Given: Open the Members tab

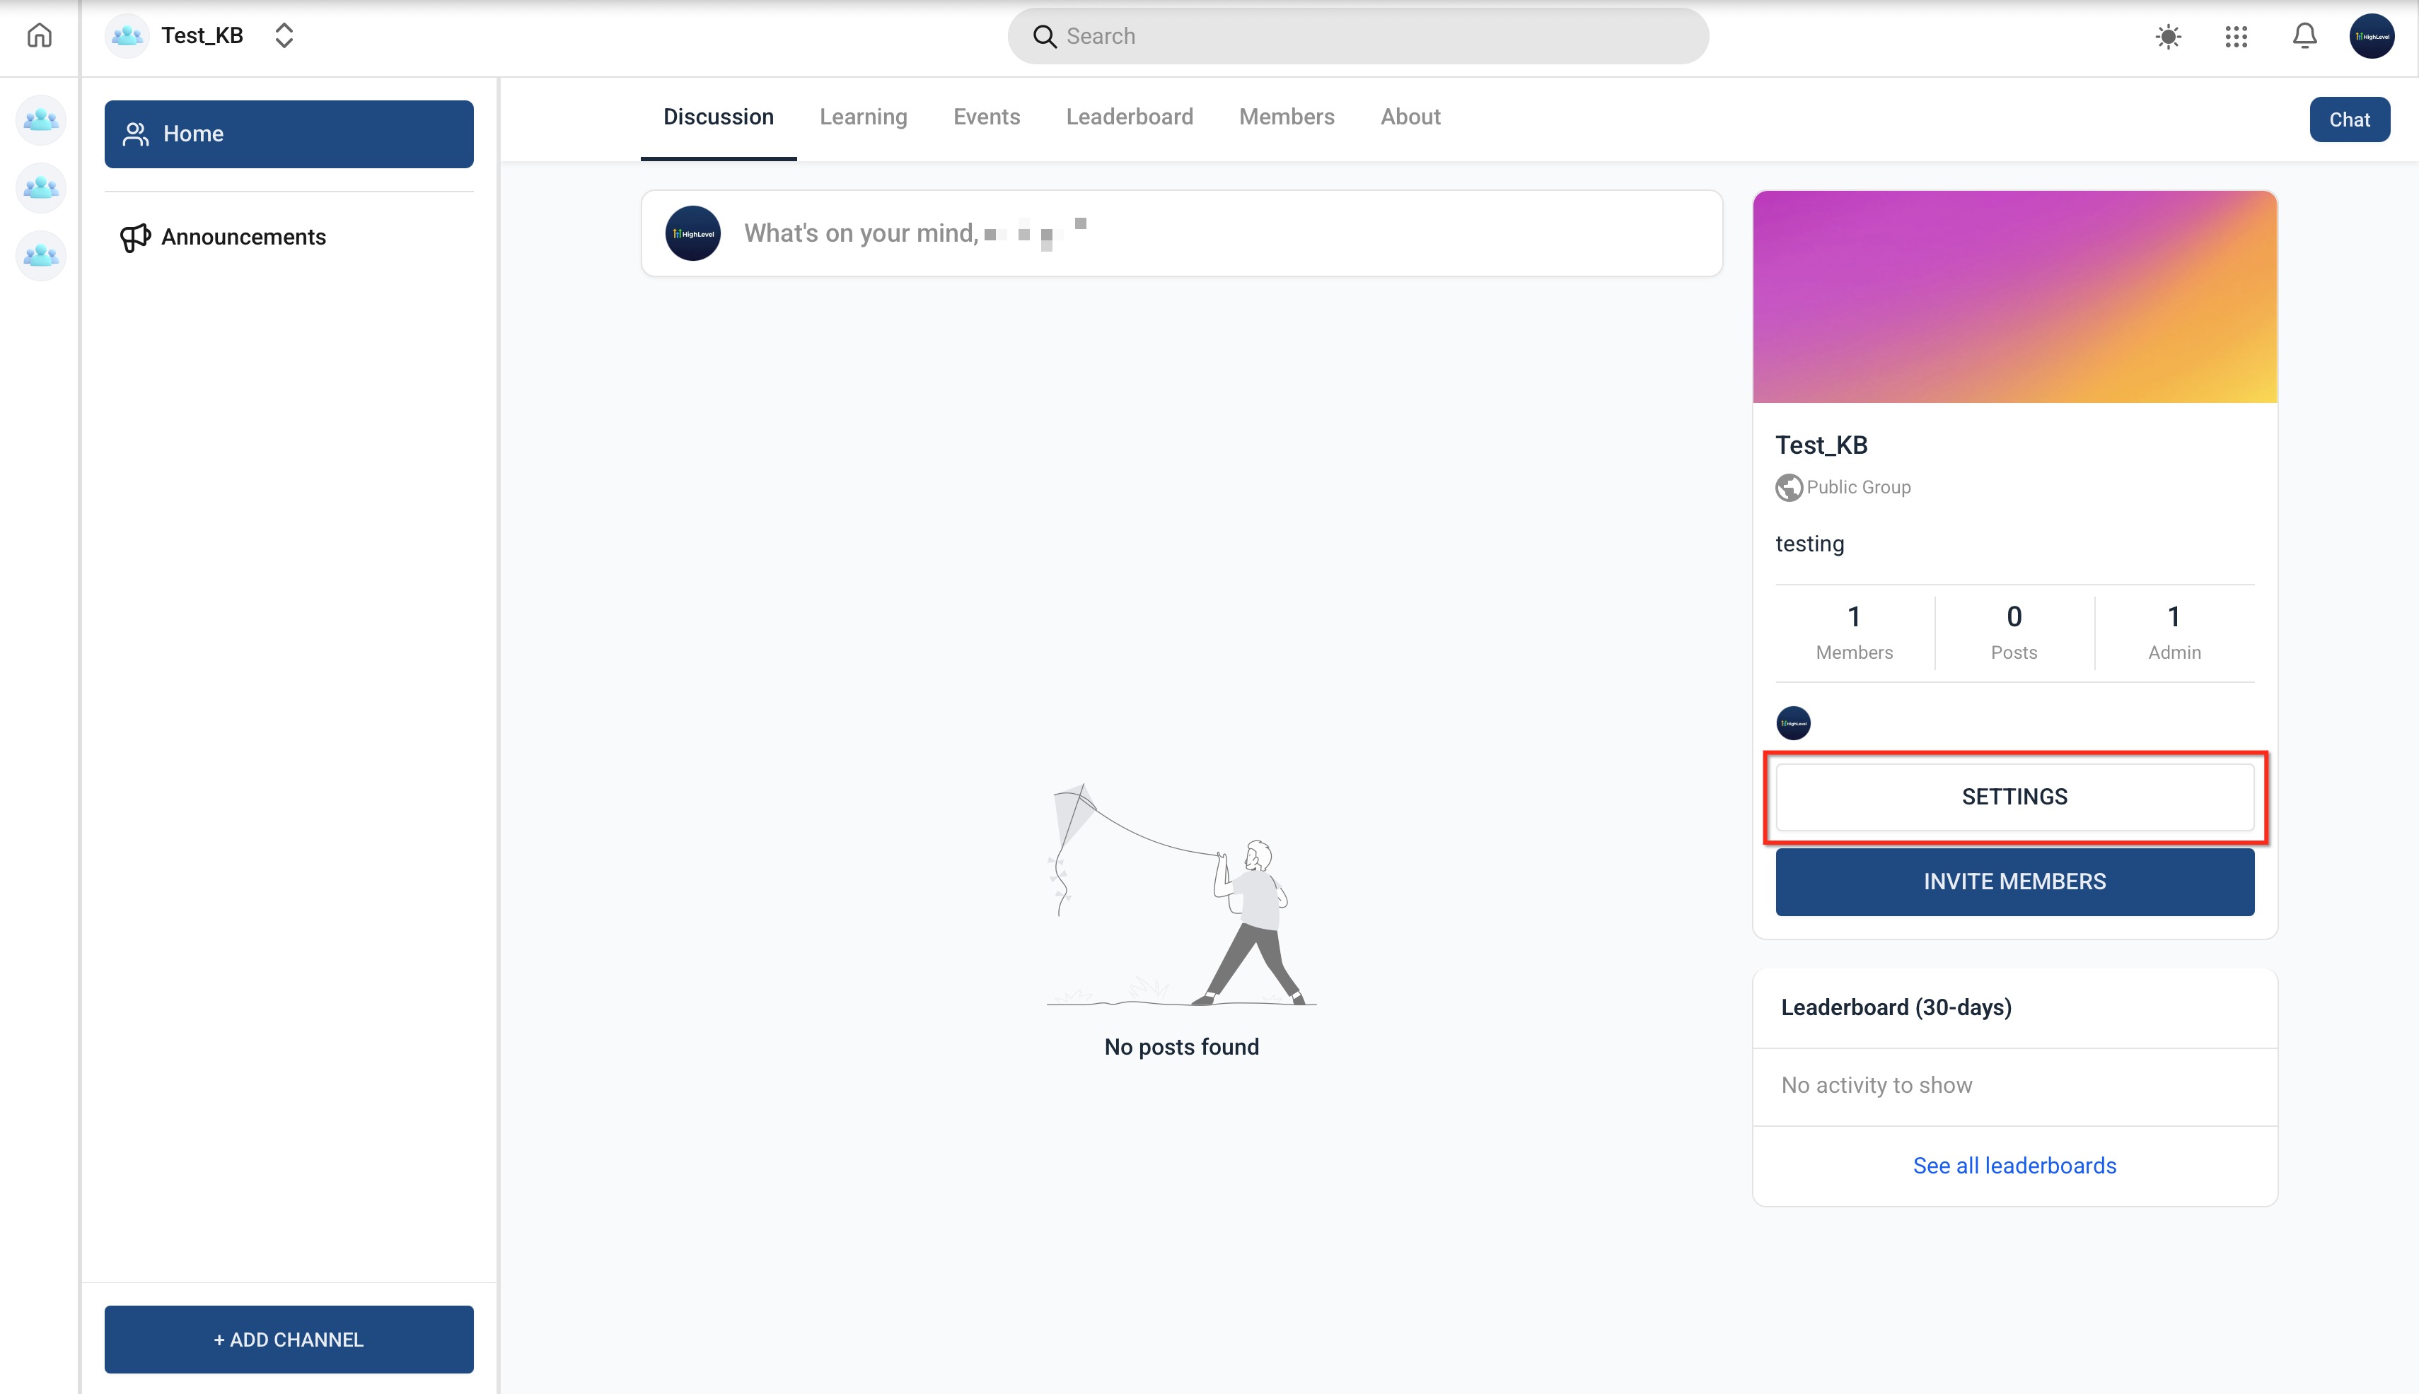Looking at the screenshot, I should point(1286,117).
